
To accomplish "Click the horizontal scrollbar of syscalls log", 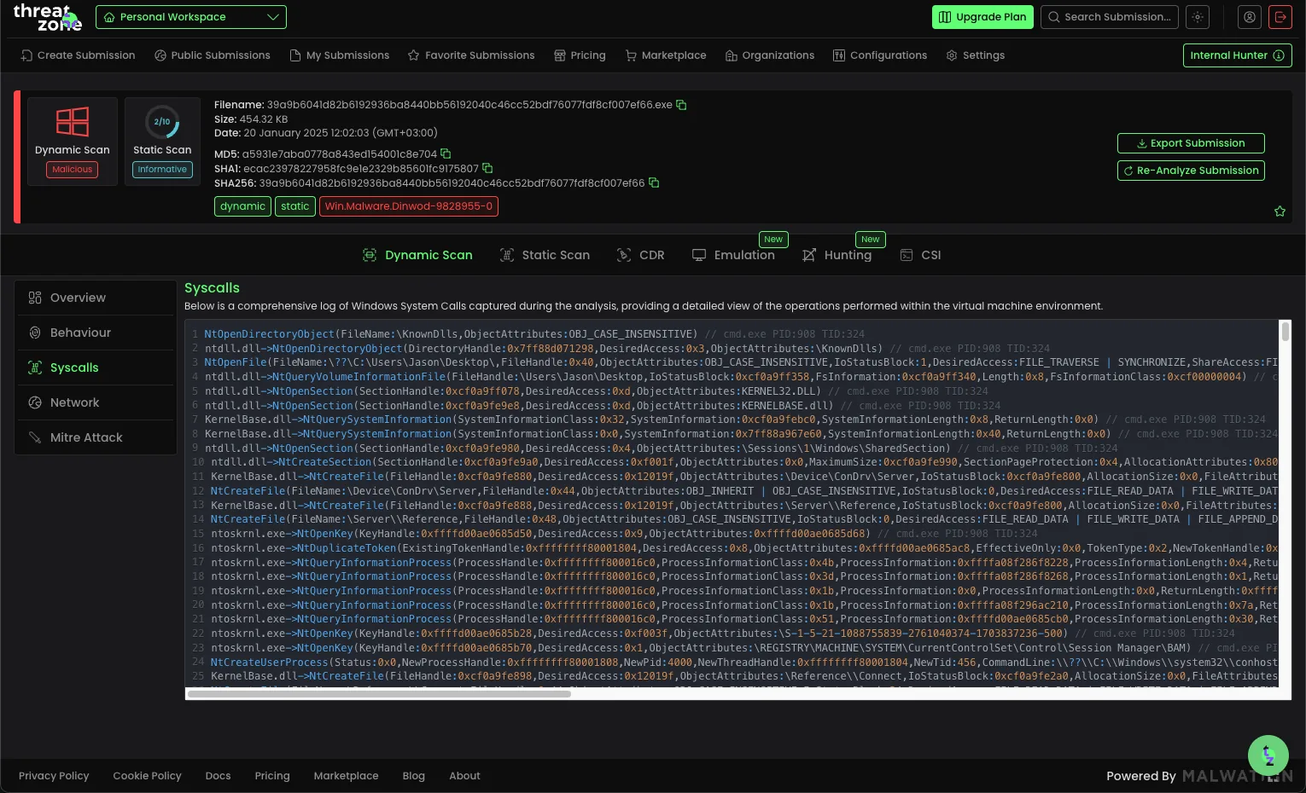I will tap(379, 694).
